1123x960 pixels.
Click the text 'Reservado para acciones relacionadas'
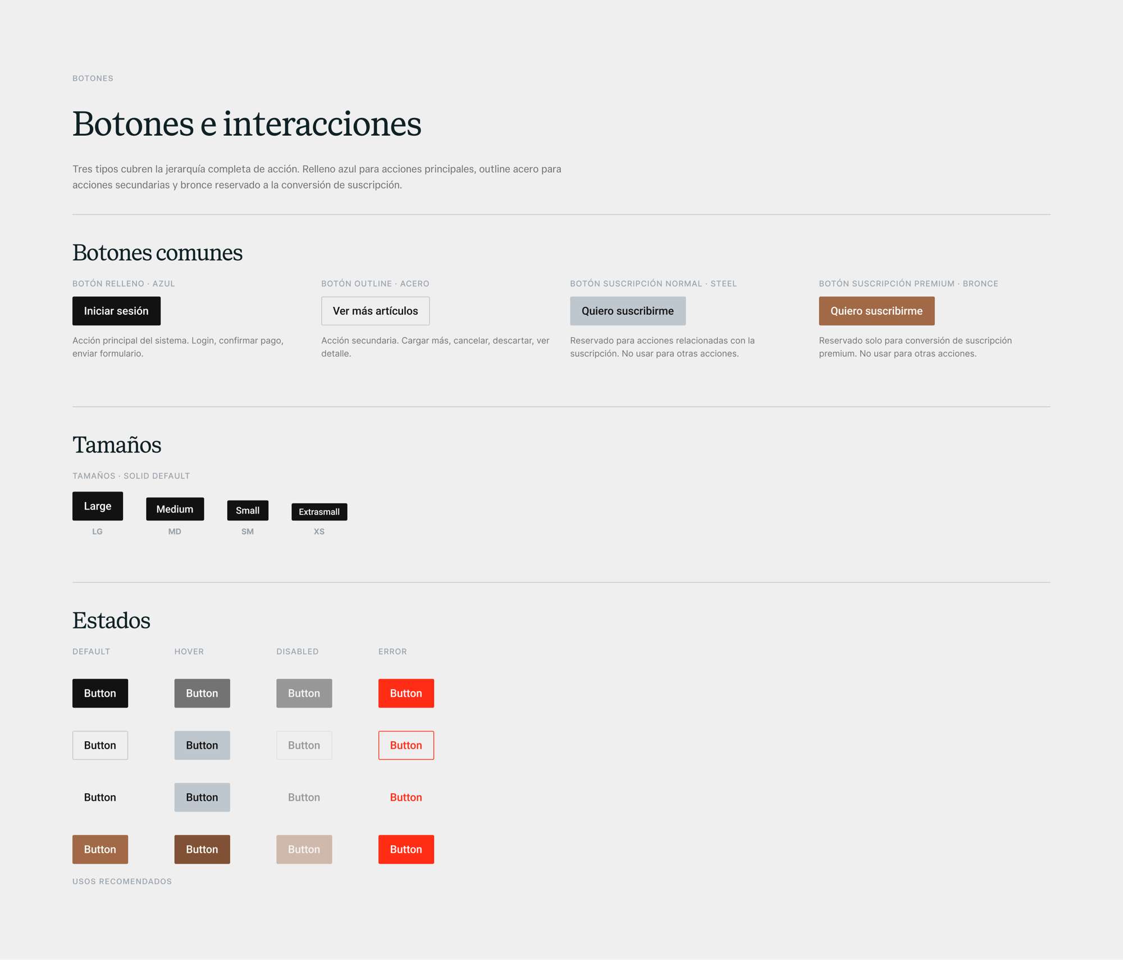662,347
